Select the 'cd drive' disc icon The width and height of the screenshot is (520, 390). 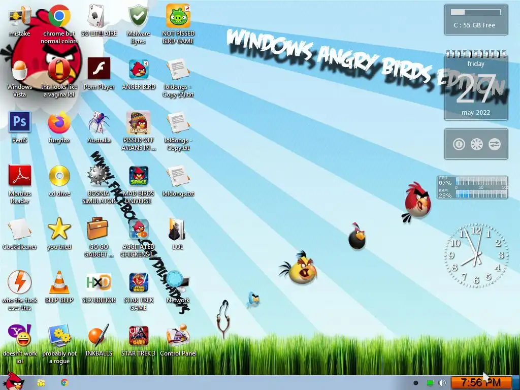coord(59,176)
